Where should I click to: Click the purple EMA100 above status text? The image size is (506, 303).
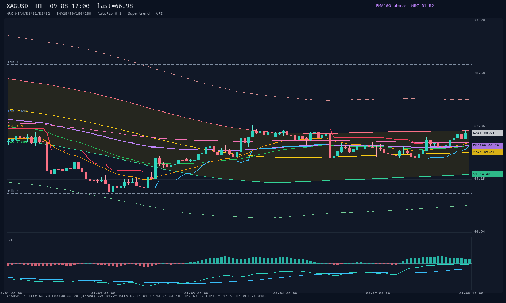[391, 6]
